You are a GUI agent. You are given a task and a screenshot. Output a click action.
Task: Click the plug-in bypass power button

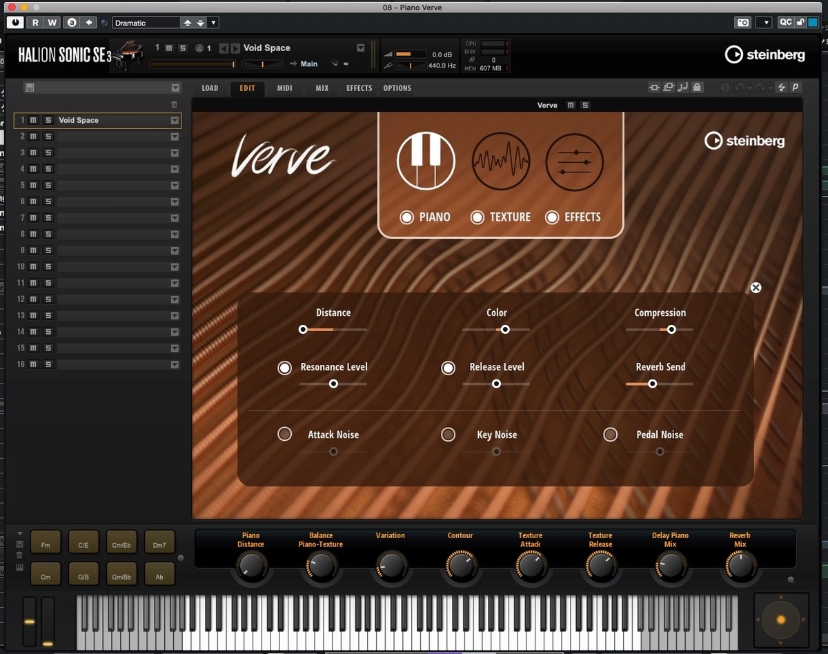15,23
